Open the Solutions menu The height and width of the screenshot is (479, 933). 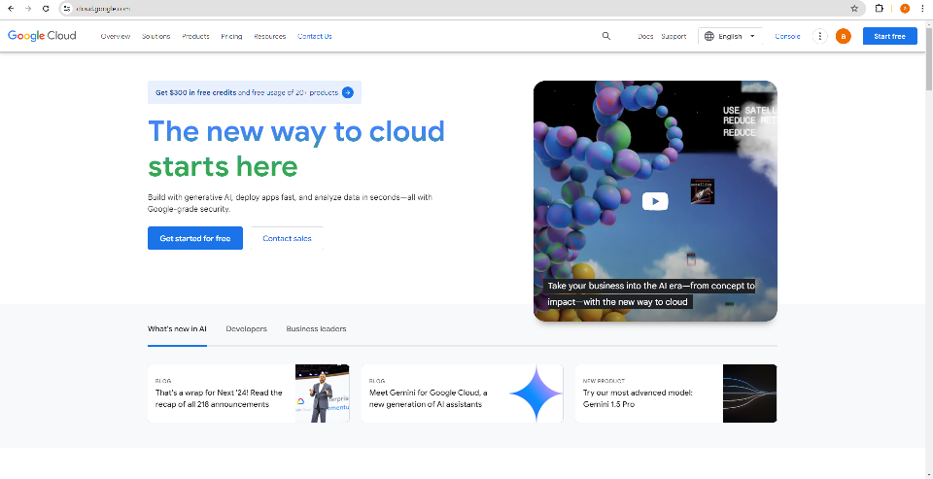(155, 36)
